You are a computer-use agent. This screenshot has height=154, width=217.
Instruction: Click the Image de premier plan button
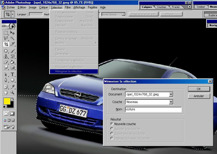pyautogui.click(x=143, y=14)
